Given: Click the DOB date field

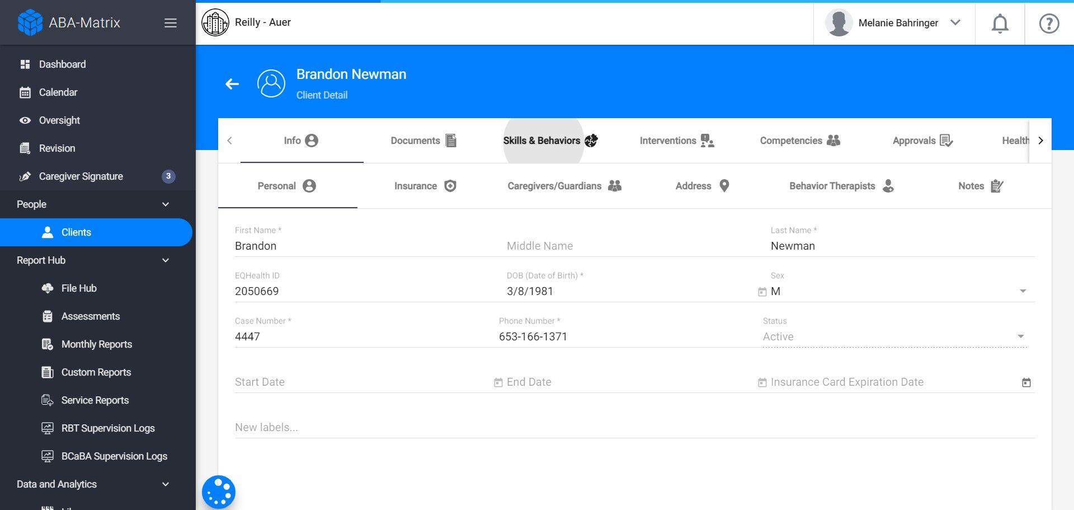Looking at the screenshot, I should click(x=631, y=291).
